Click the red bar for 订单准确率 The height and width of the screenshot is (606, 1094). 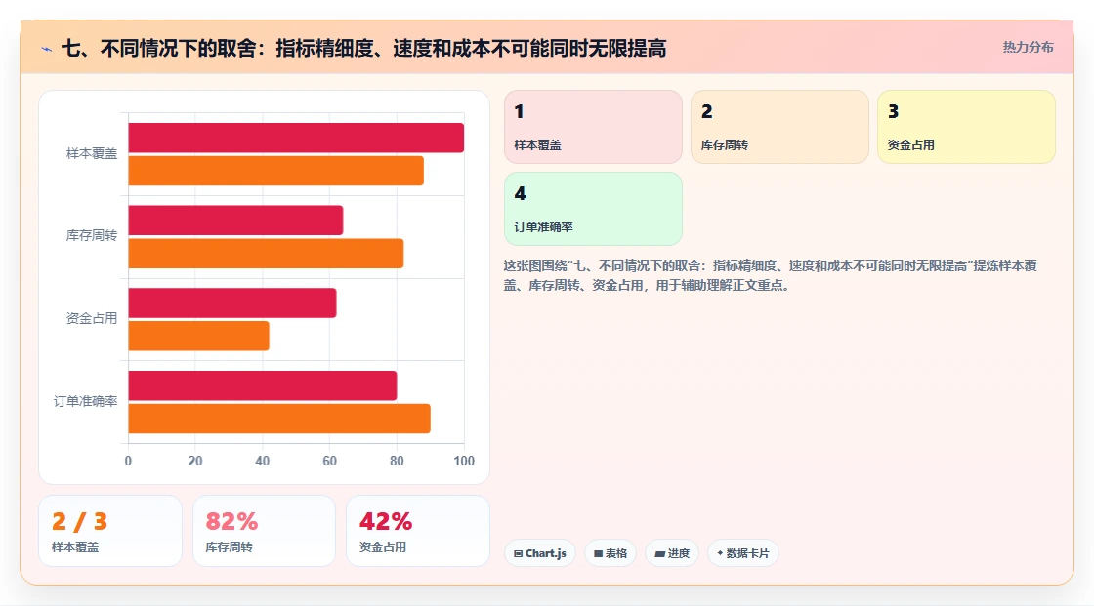pyautogui.click(x=263, y=385)
